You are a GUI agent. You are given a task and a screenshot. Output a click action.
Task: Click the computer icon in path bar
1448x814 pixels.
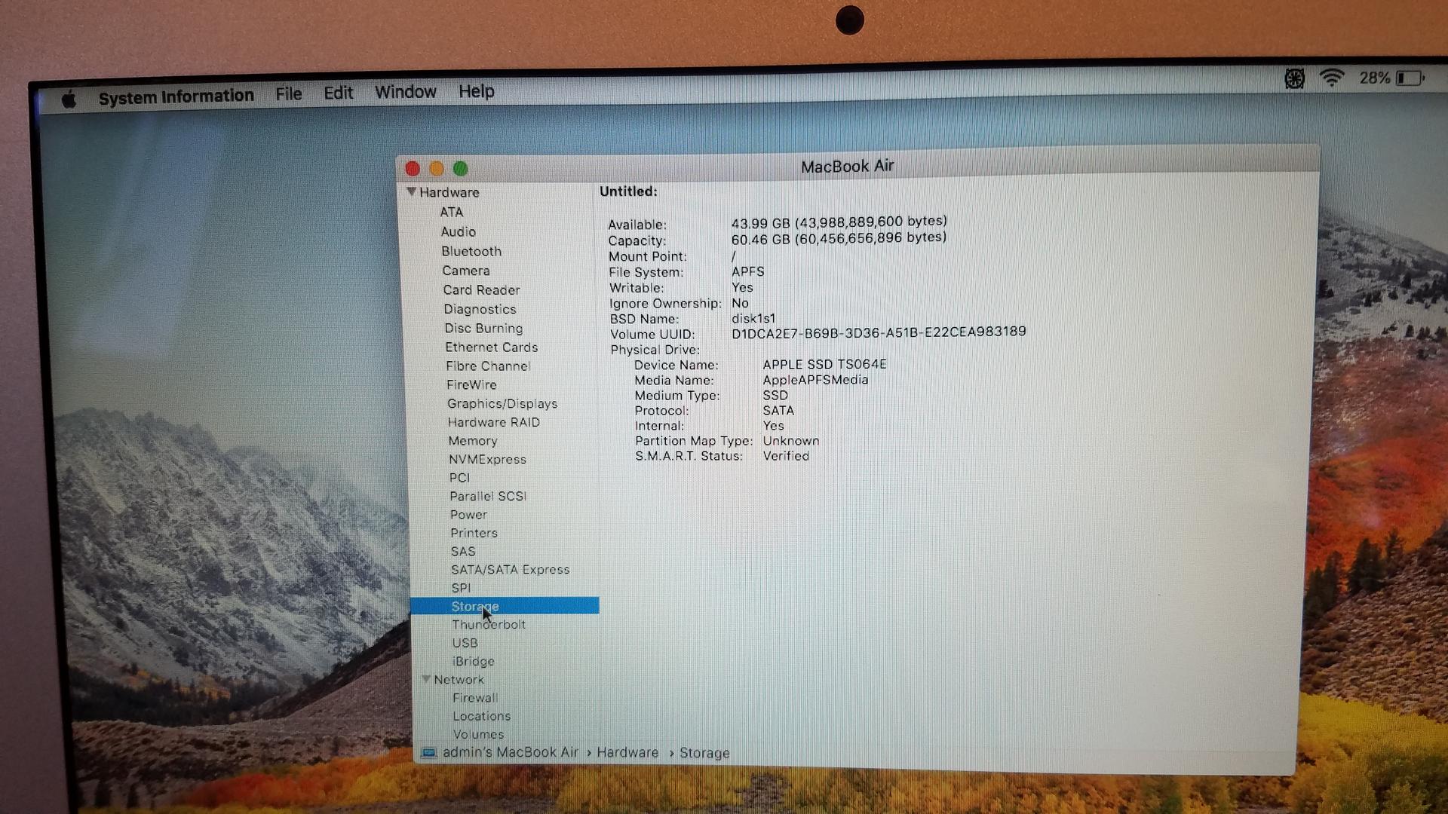coord(429,753)
